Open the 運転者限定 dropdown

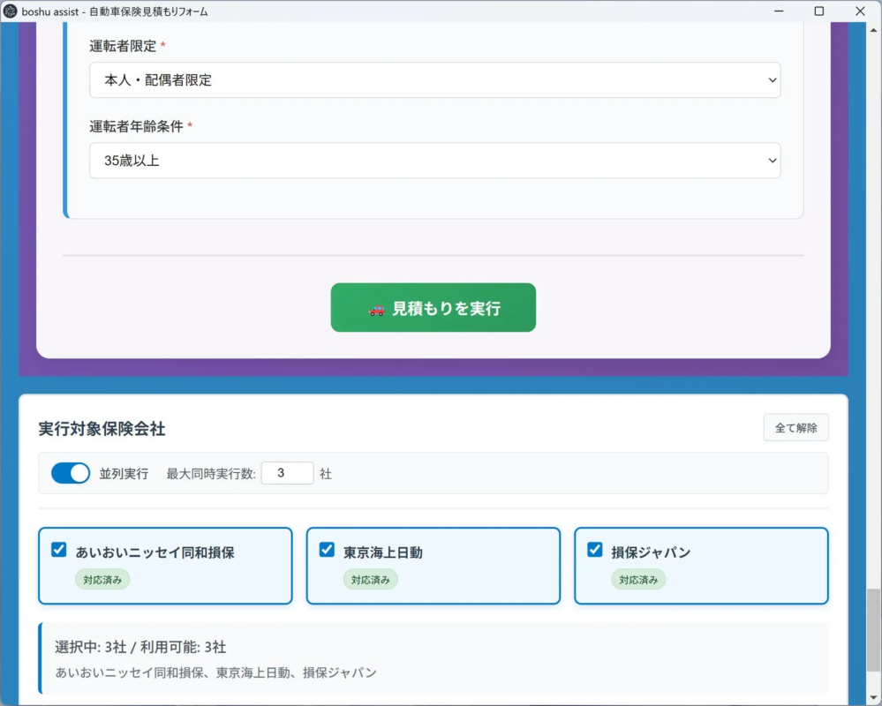[x=433, y=80]
